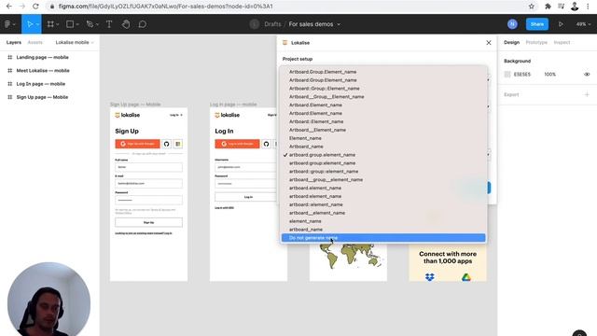Add an export setting with plus icon
This screenshot has height=336, width=597.
coord(587,94)
